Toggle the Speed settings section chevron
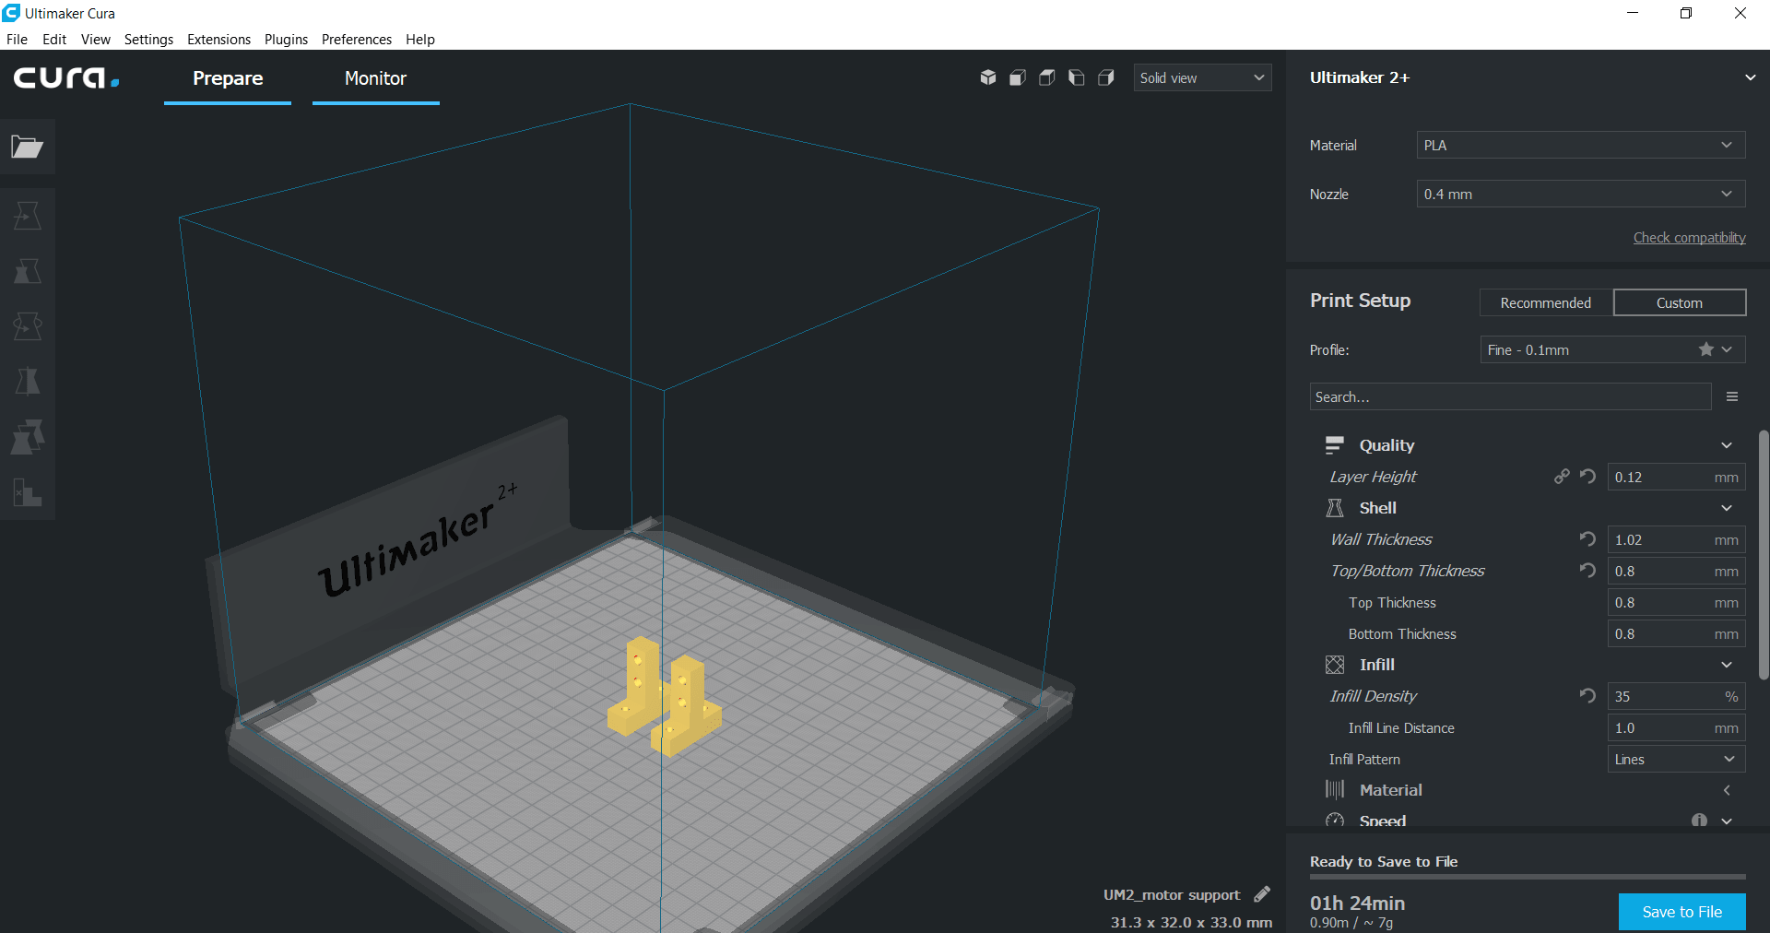 click(1727, 821)
